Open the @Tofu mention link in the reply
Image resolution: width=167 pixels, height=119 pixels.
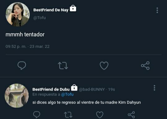(67, 94)
